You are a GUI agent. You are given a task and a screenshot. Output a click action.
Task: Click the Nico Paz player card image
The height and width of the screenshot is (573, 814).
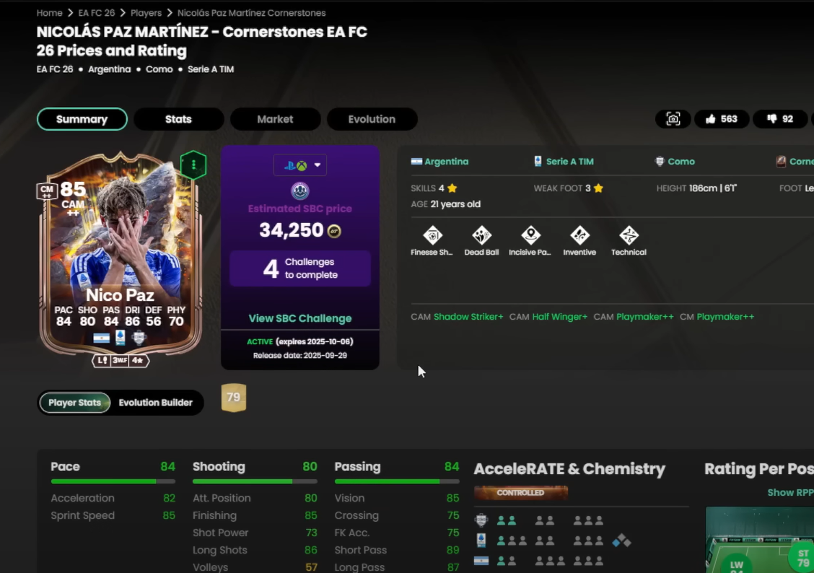pos(121,253)
